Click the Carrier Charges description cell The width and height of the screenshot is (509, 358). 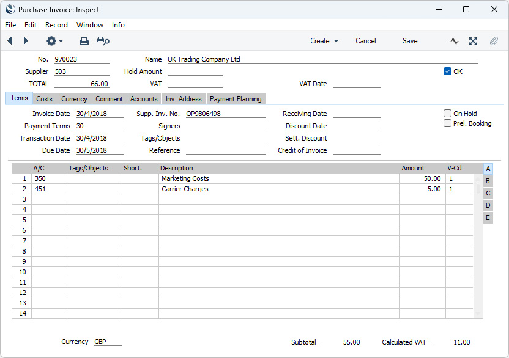pyautogui.click(x=279, y=189)
